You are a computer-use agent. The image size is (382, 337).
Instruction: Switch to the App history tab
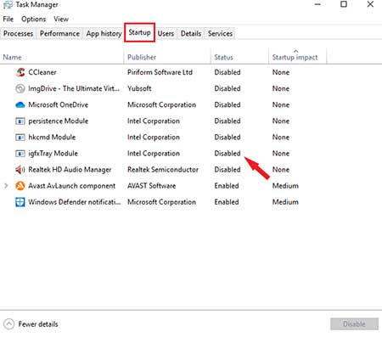[104, 33]
